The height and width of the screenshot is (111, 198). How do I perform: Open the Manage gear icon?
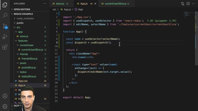point(5,106)
